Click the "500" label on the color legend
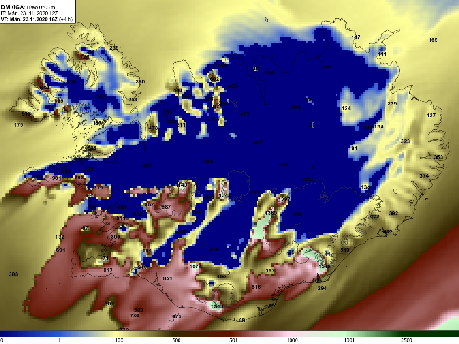459x344 pixels. point(176,340)
